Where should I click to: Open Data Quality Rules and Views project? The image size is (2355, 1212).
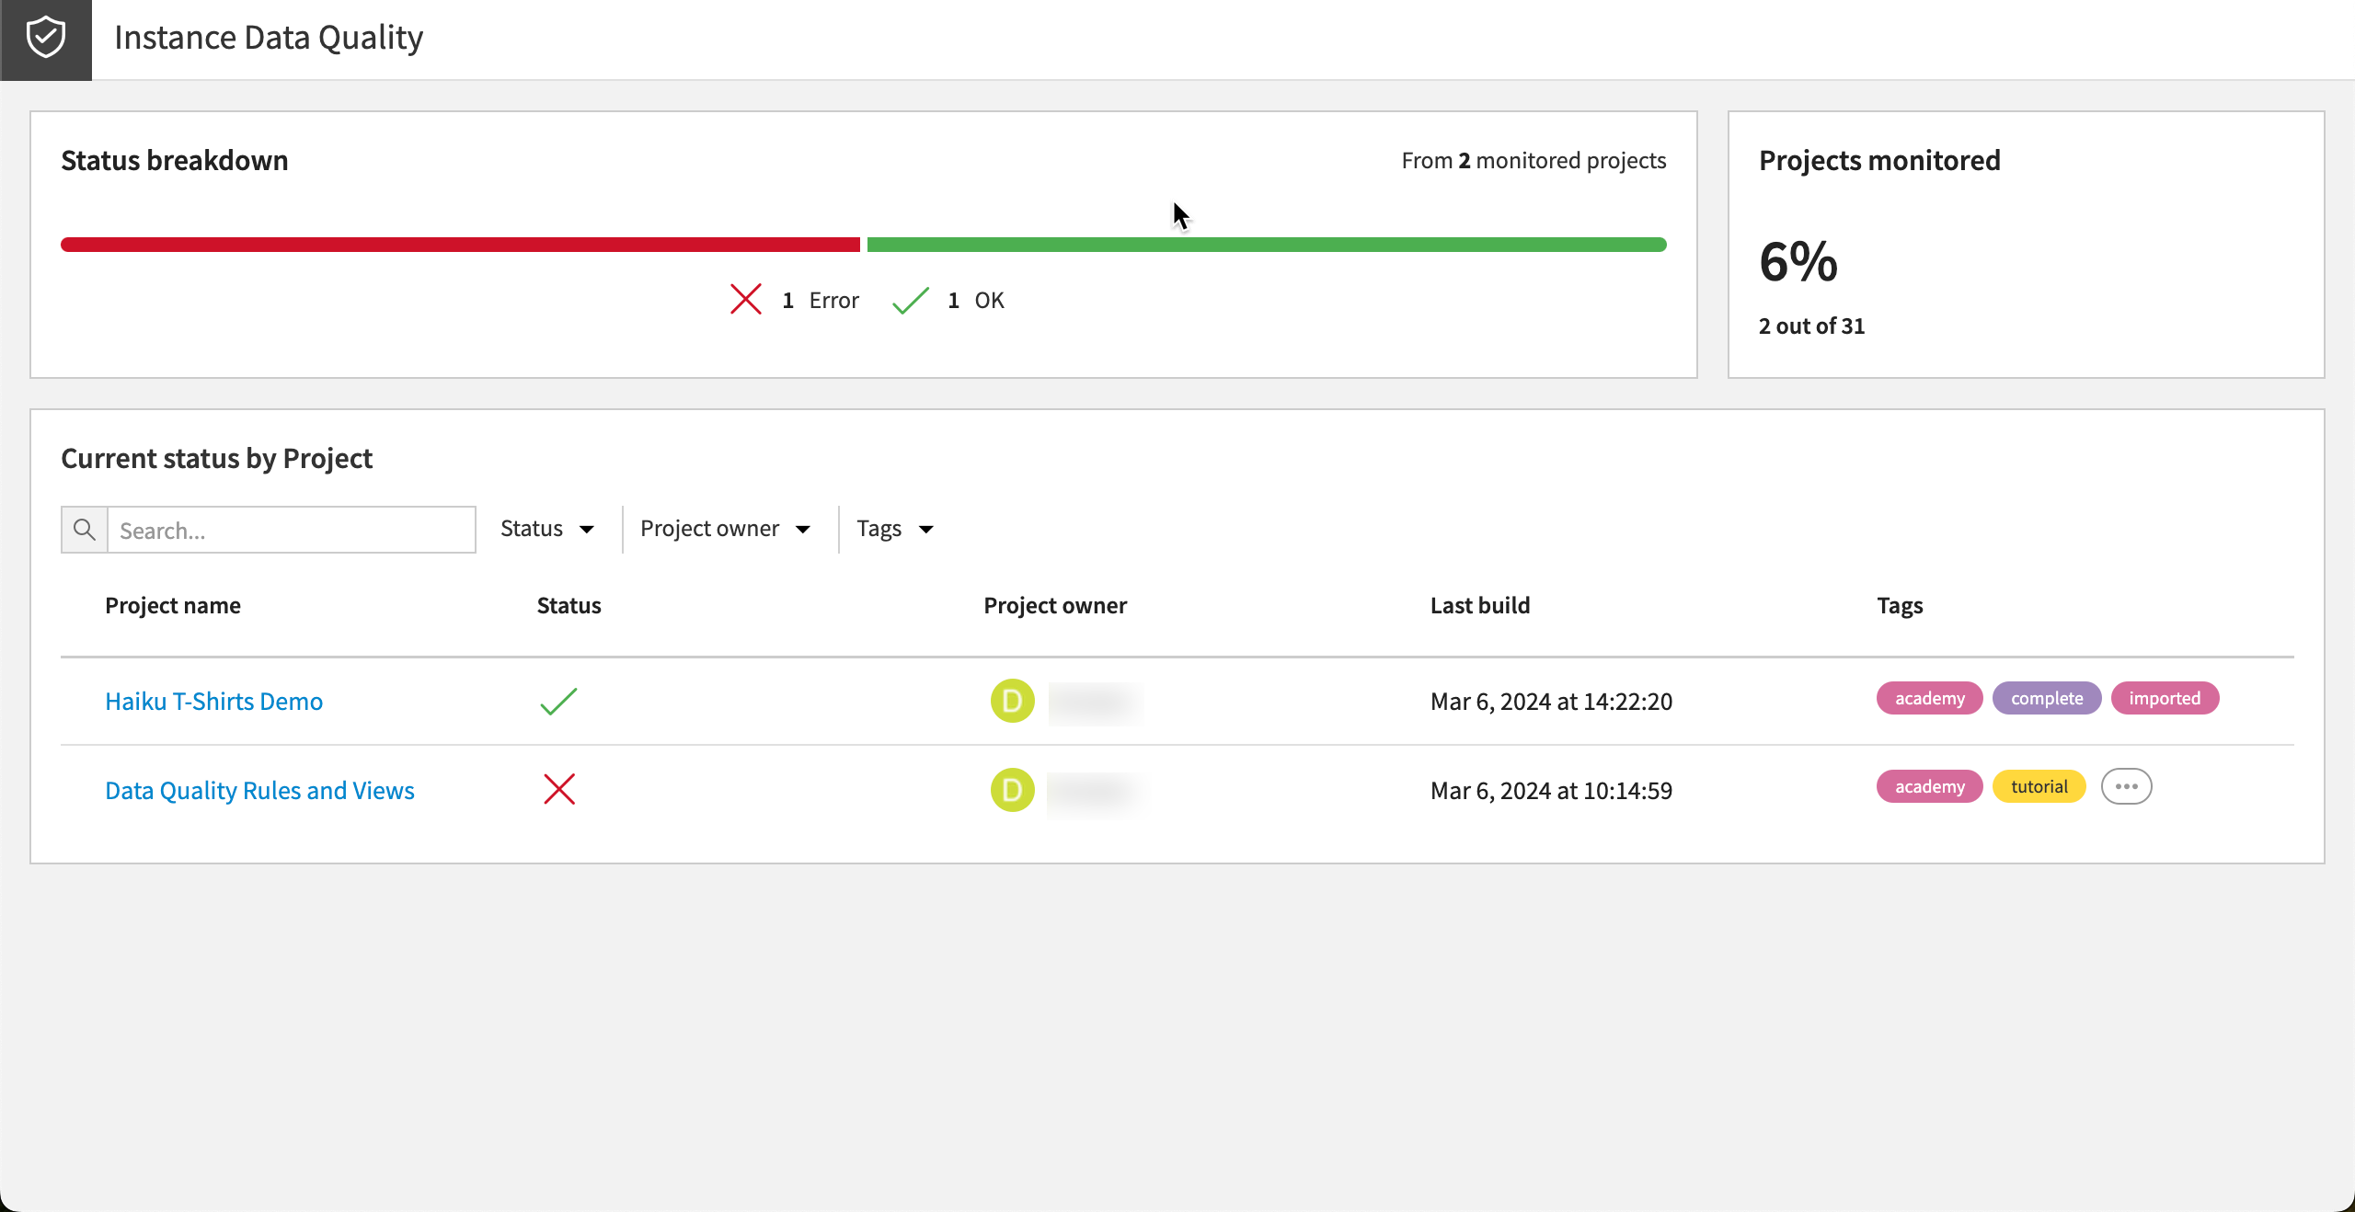point(259,791)
